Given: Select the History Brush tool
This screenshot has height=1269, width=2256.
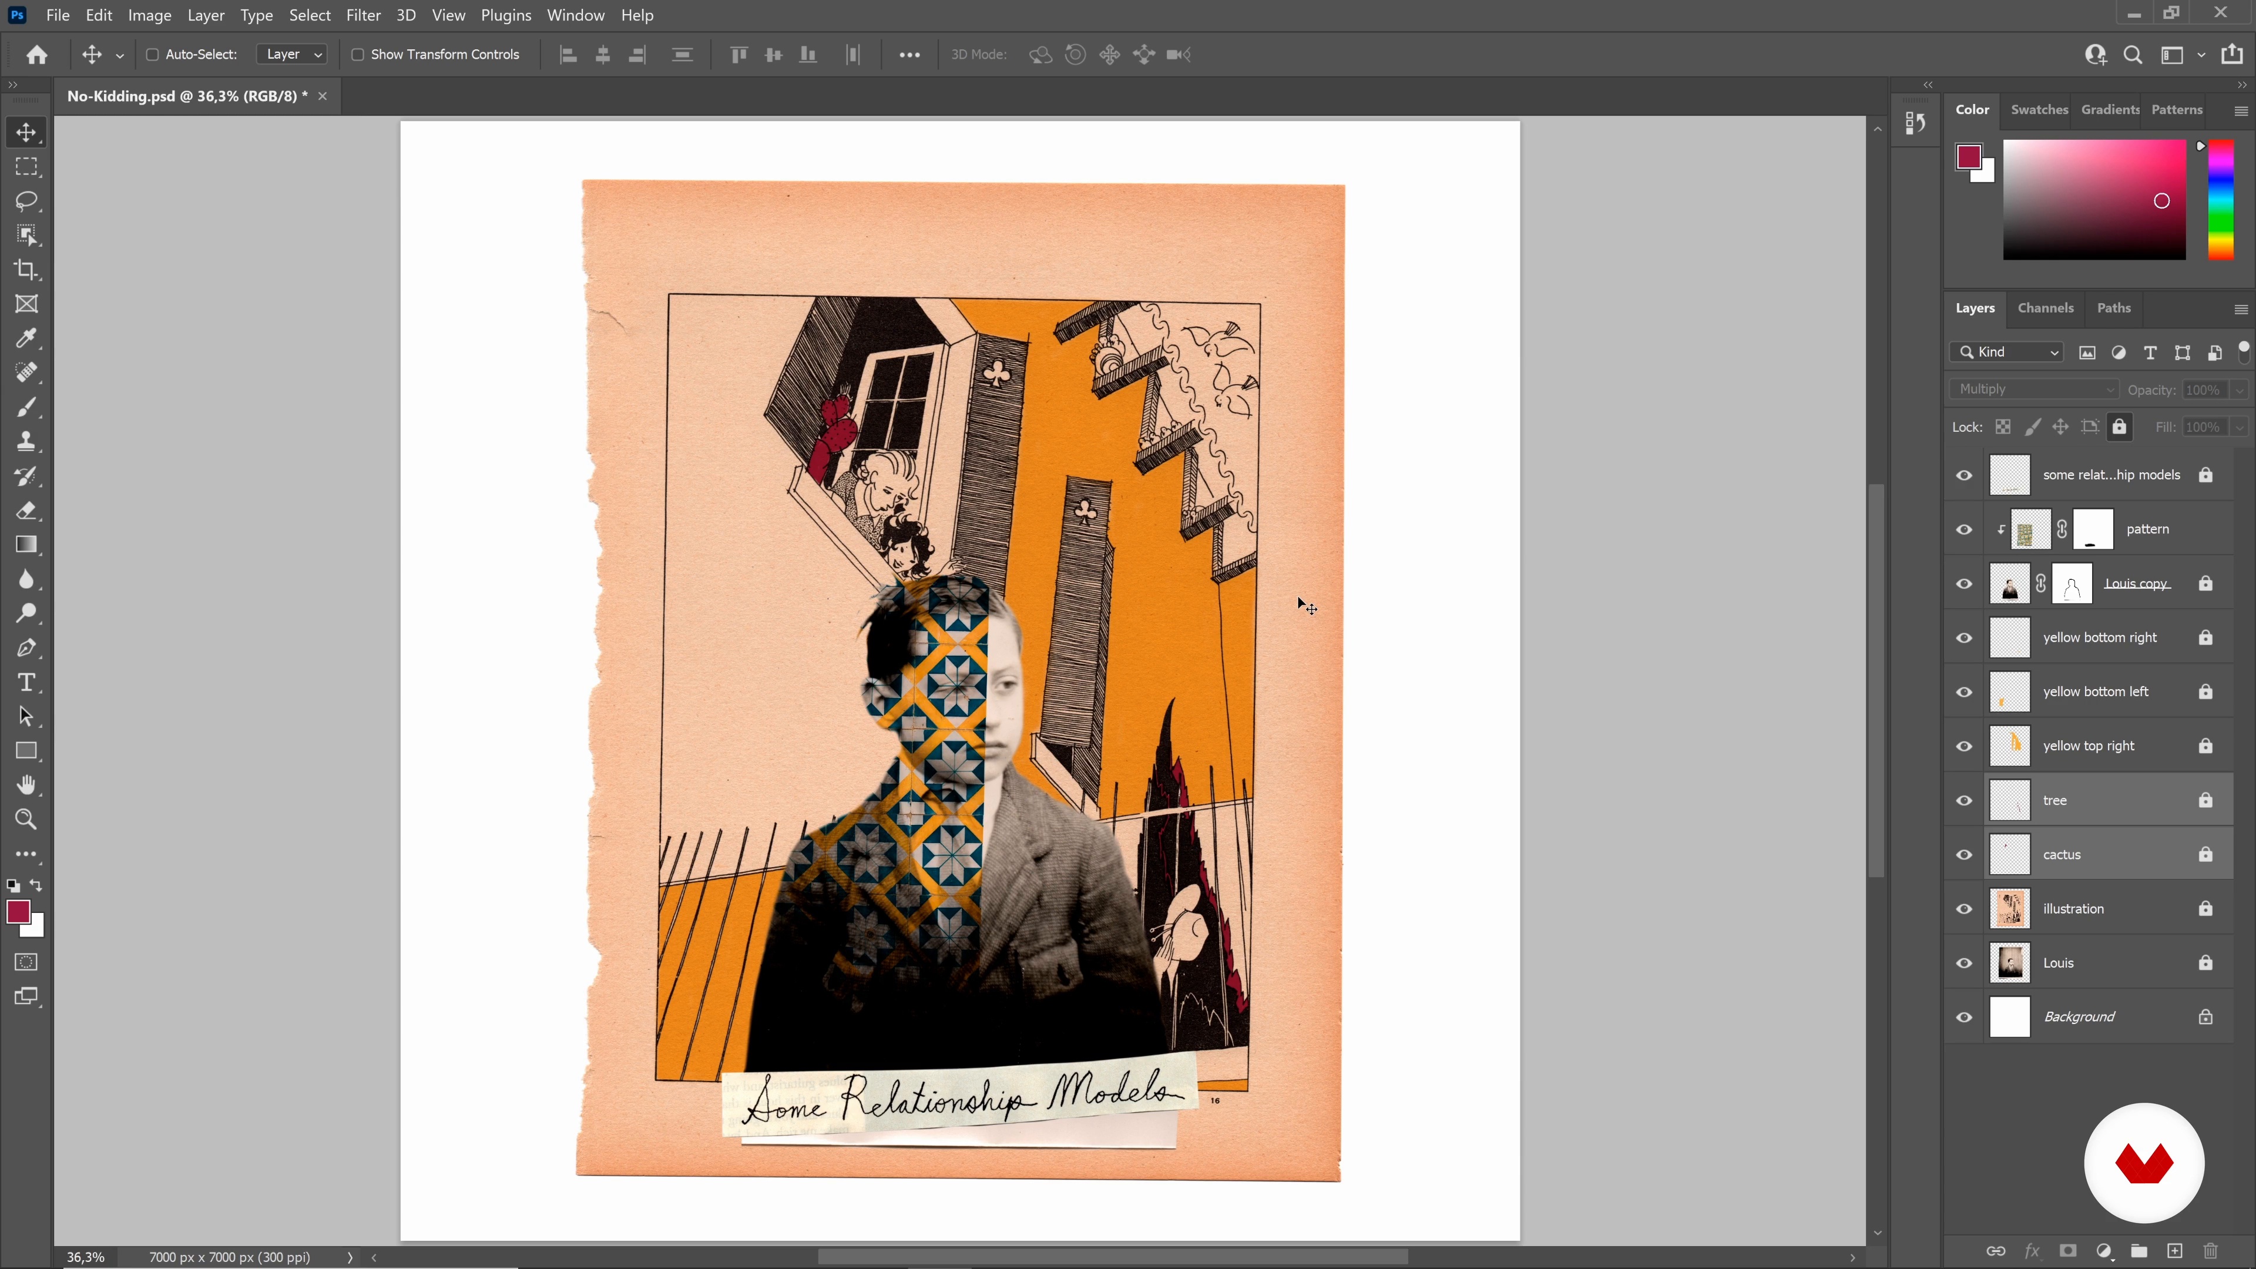Looking at the screenshot, I should [26, 475].
